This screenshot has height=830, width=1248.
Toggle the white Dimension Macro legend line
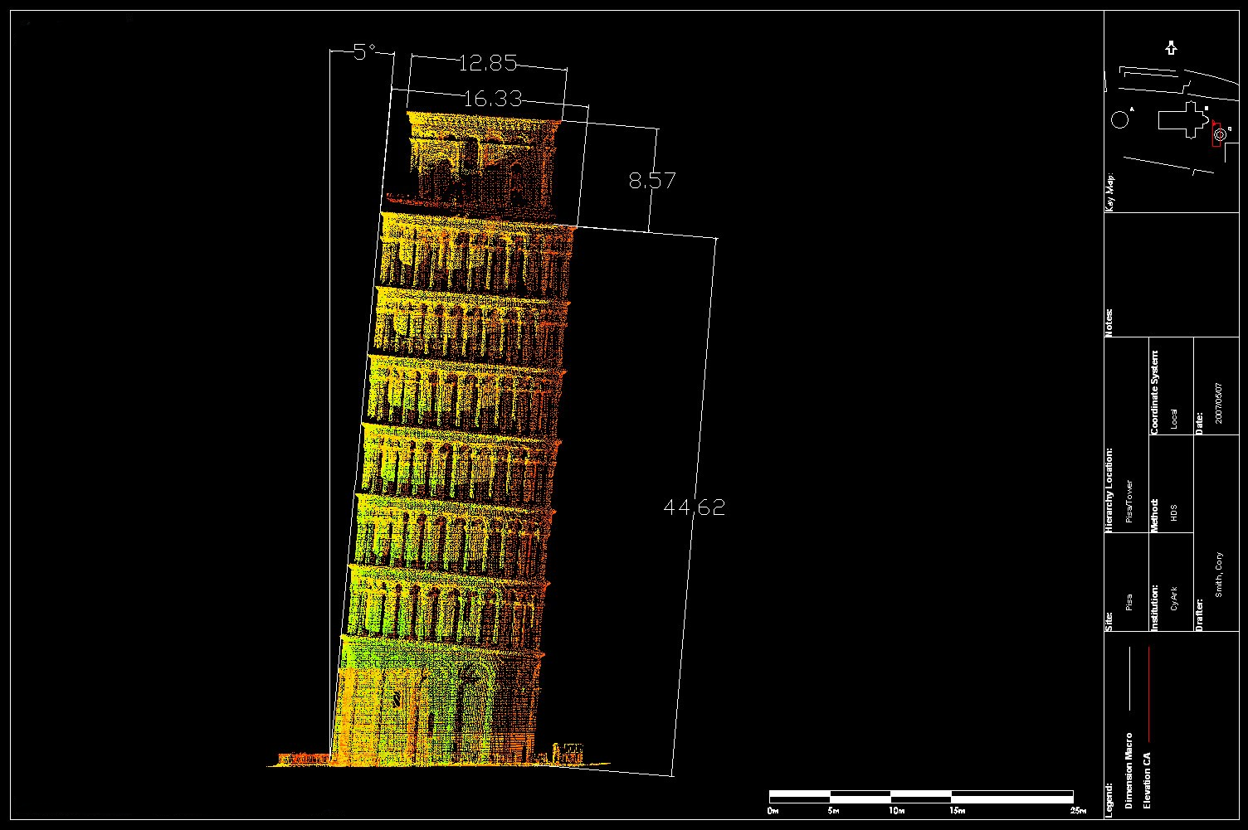click(x=1129, y=678)
